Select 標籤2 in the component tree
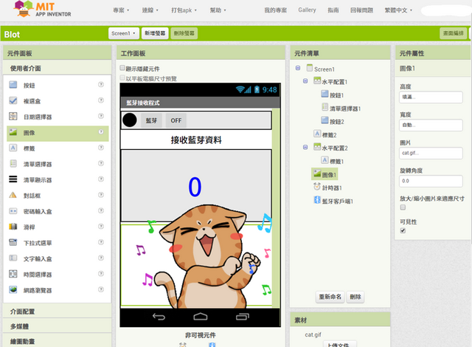 coord(325,134)
